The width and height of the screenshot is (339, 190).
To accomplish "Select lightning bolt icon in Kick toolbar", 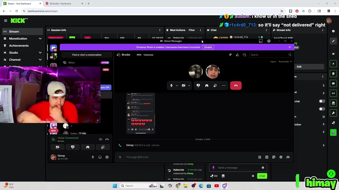I will (x=333, y=64).
